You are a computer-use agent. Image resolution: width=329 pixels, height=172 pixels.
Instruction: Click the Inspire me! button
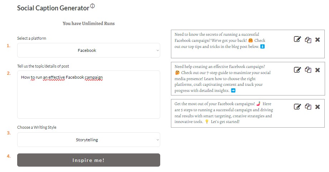pyautogui.click(x=89, y=160)
